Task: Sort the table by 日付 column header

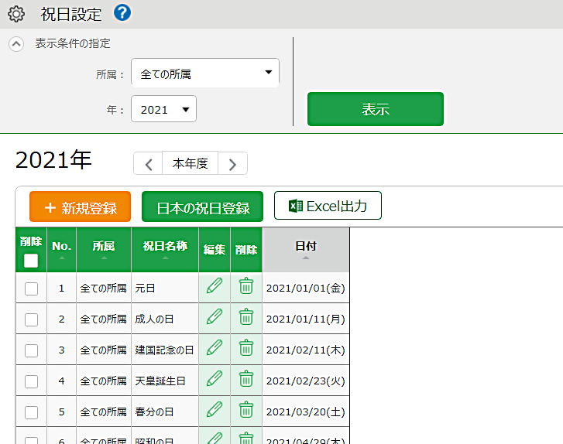Action: pos(306,250)
